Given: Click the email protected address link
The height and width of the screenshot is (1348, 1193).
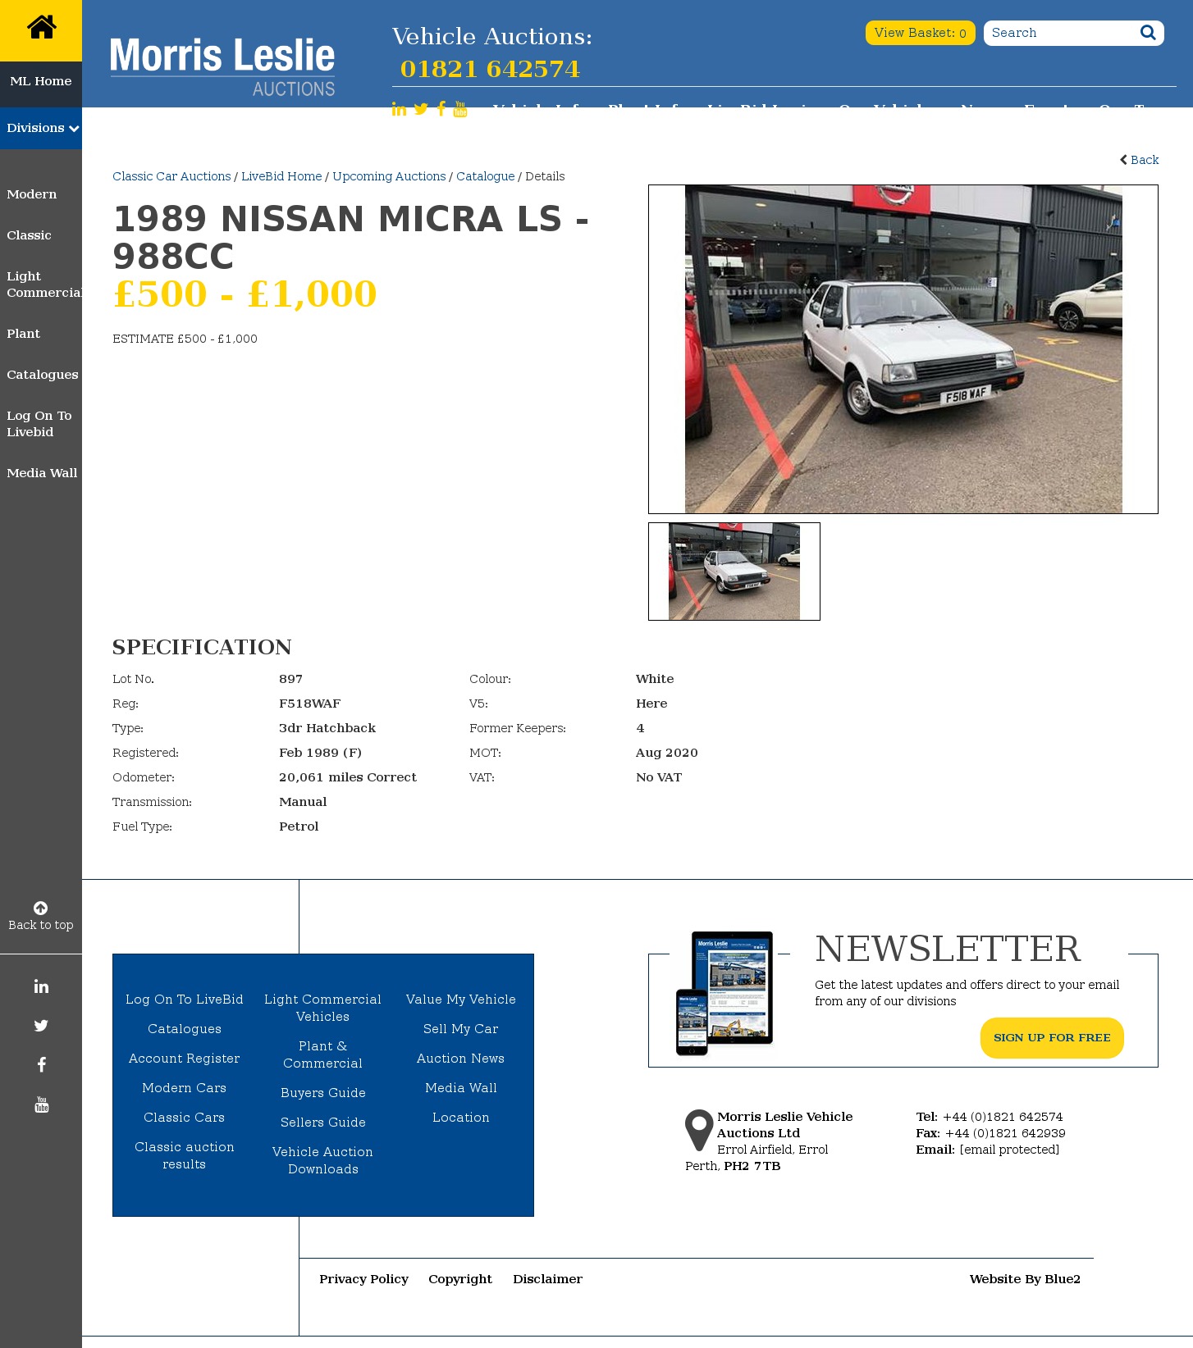Looking at the screenshot, I should click(1009, 1150).
